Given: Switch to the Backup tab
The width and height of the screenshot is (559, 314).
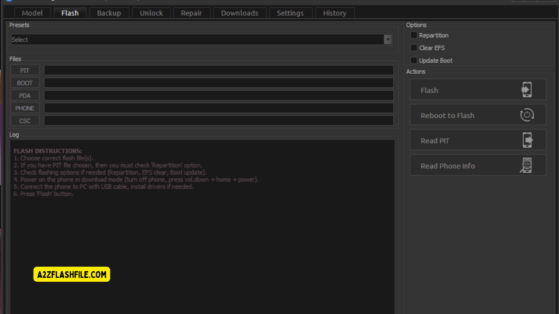Looking at the screenshot, I should click(x=109, y=13).
